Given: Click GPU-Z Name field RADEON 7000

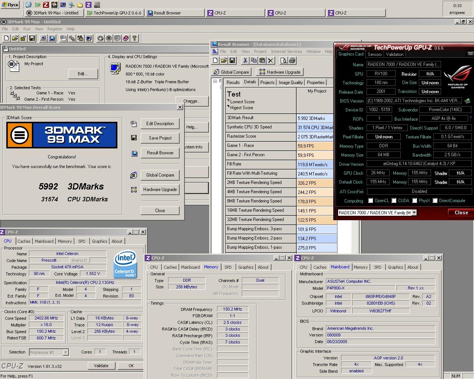Looking at the screenshot, I should click(404, 64).
